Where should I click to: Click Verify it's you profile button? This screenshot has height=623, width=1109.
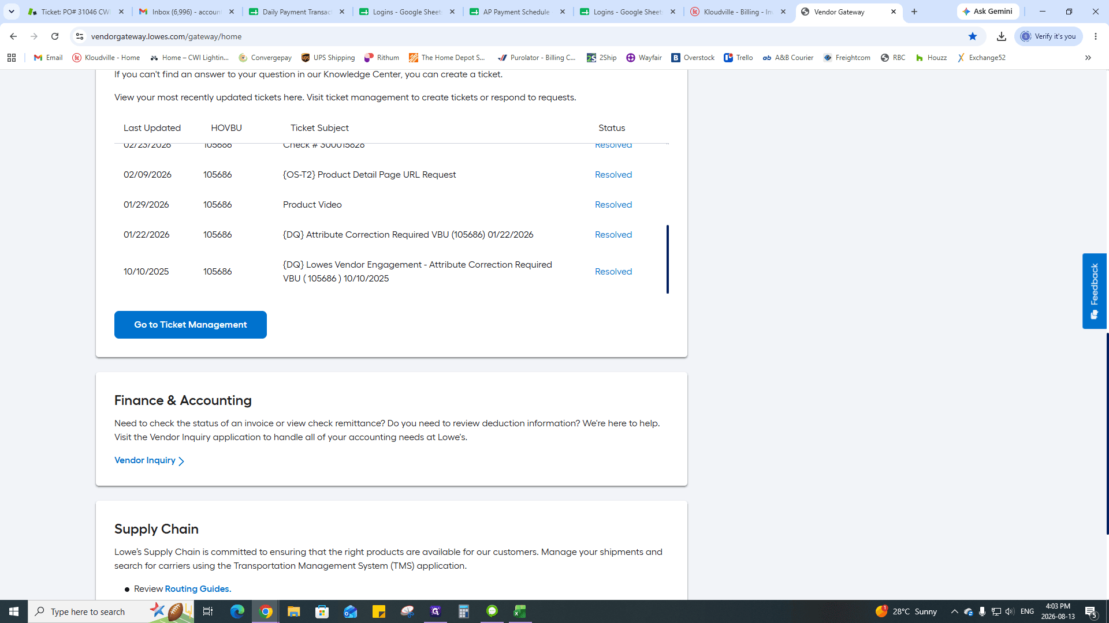click(x=1048, y=36)
